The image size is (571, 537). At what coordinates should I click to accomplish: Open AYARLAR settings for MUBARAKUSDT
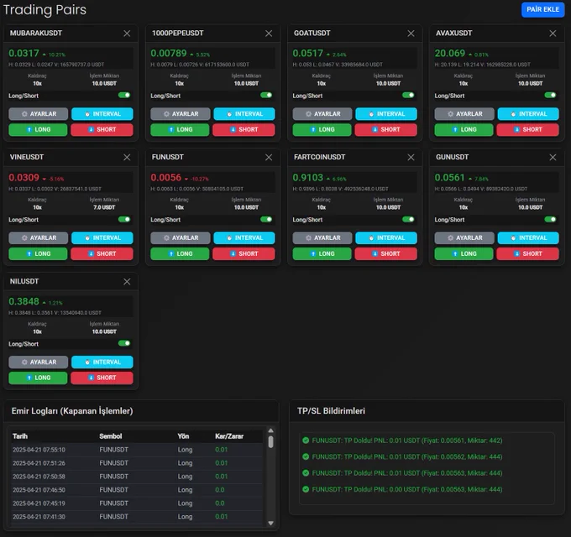click(x=39, y=114)
